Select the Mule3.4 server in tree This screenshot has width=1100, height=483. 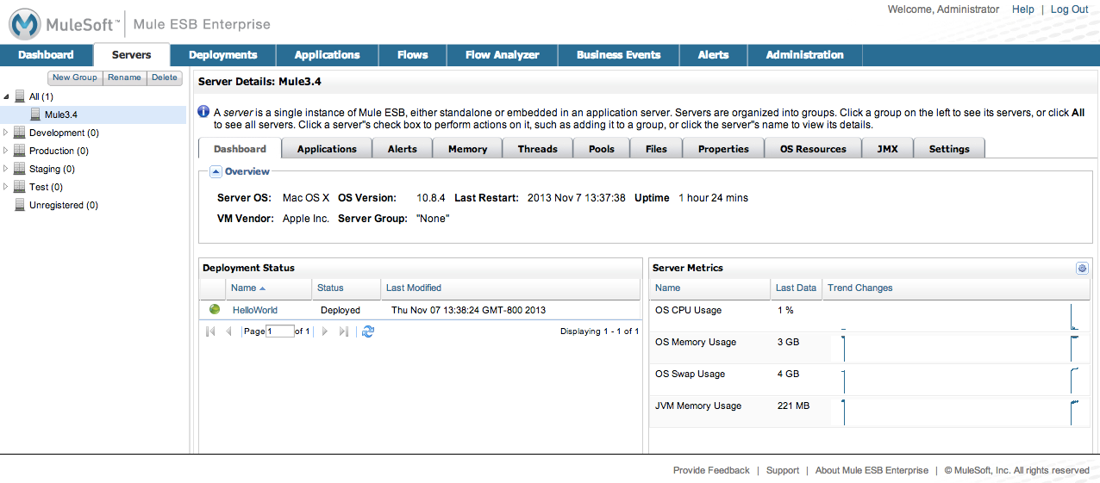click(60, 115)
